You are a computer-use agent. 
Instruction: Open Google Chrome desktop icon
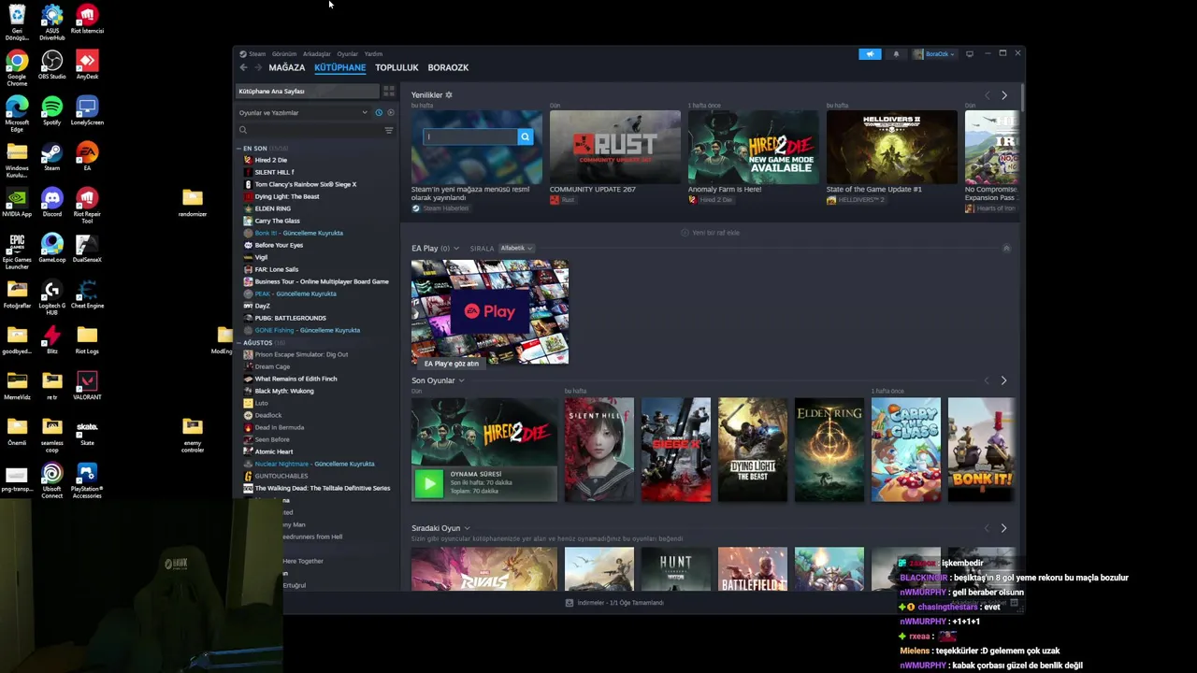point(17,68)
